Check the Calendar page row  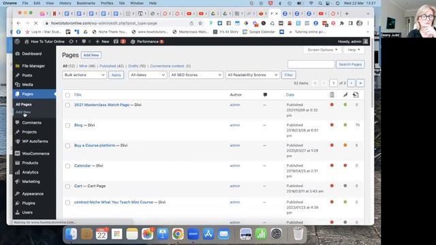pyautogui.click(x=67, y=166)
